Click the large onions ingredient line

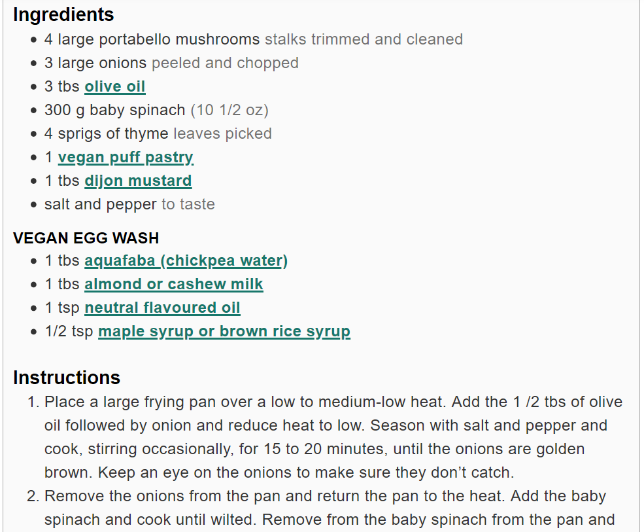[x=171, y=63]
